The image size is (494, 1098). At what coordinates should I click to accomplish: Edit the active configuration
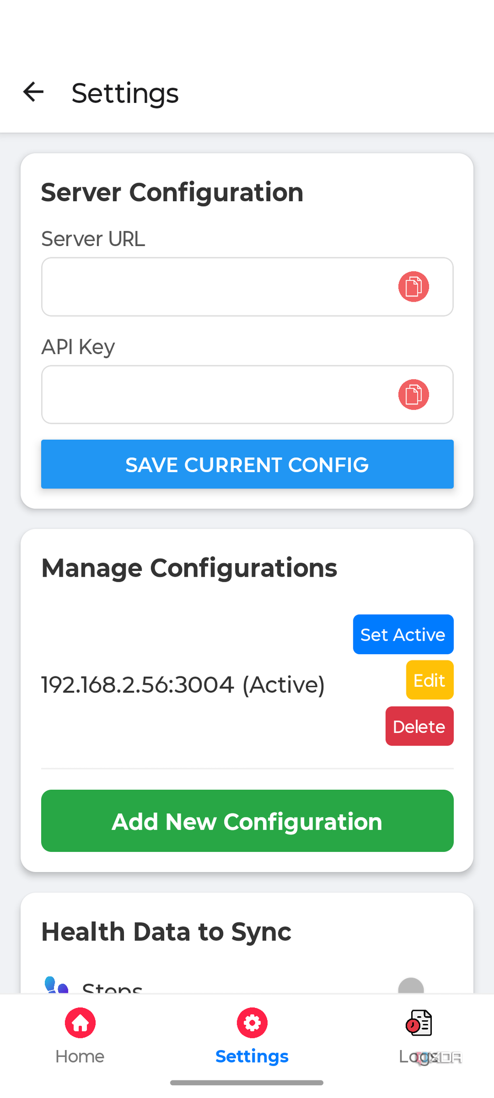[x=429, y=680]
